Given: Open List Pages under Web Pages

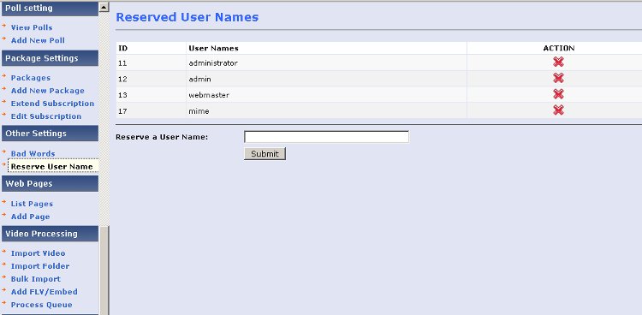Looking at the screenshot, I should pos(32,204).
